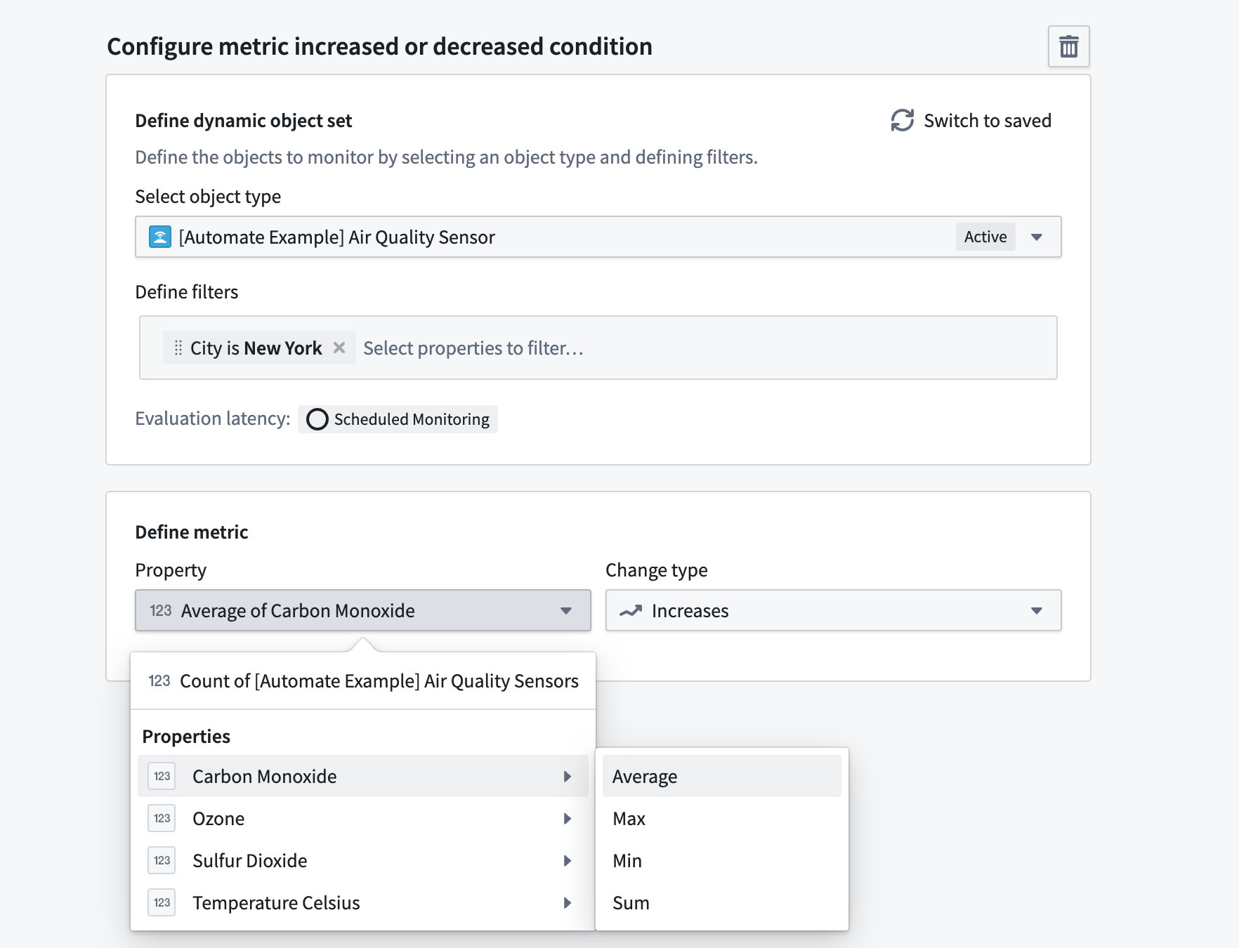Click the Scheduled Monitoring circle icon
The image size is (1239, 948).
[x=317, y=419]
